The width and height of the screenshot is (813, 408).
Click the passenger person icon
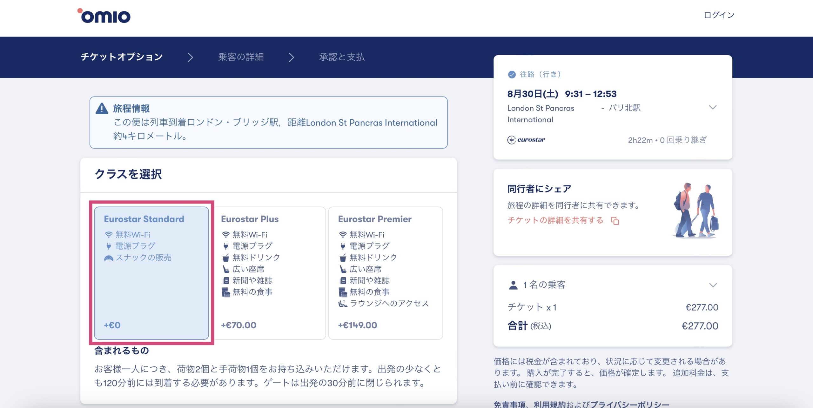(x=513, y=285)
